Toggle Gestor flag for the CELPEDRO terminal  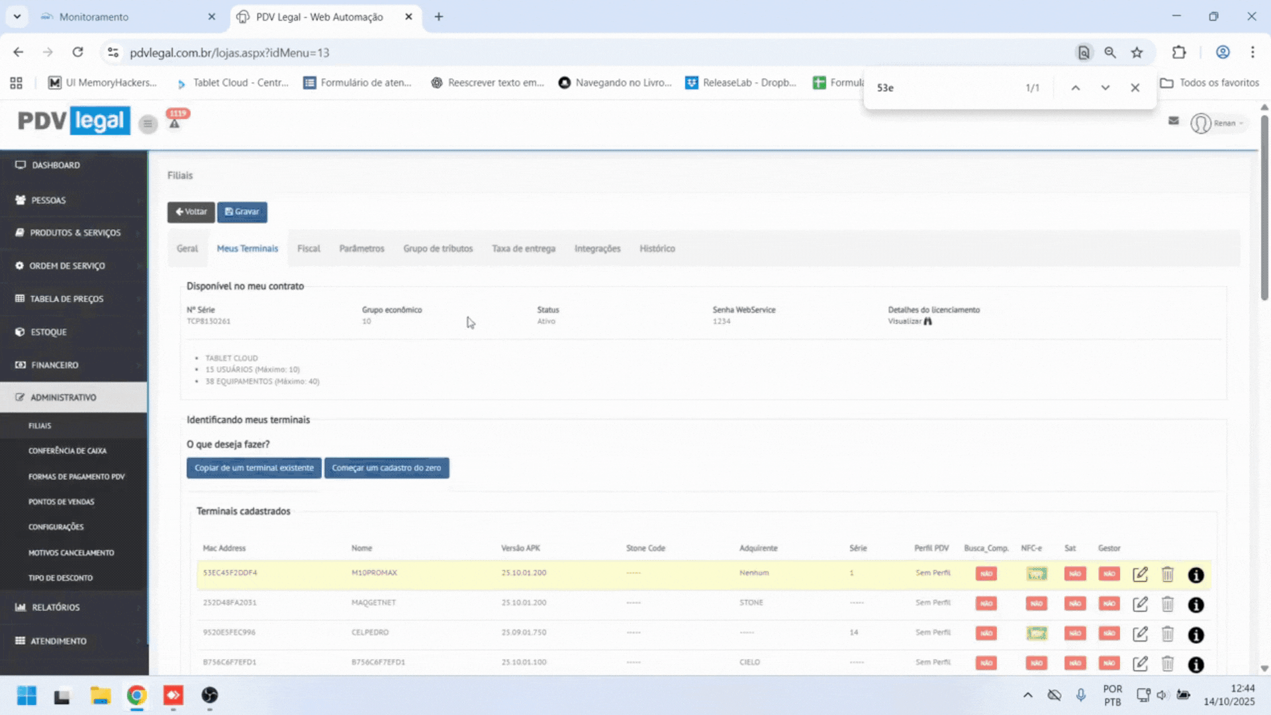(x=1109, y=634)
